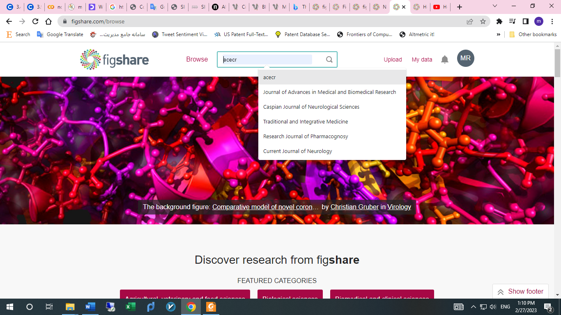561x315 pixels.
Task: Open the 'US Patent Full-Text...' bookmark
Action: coord(241,34)
